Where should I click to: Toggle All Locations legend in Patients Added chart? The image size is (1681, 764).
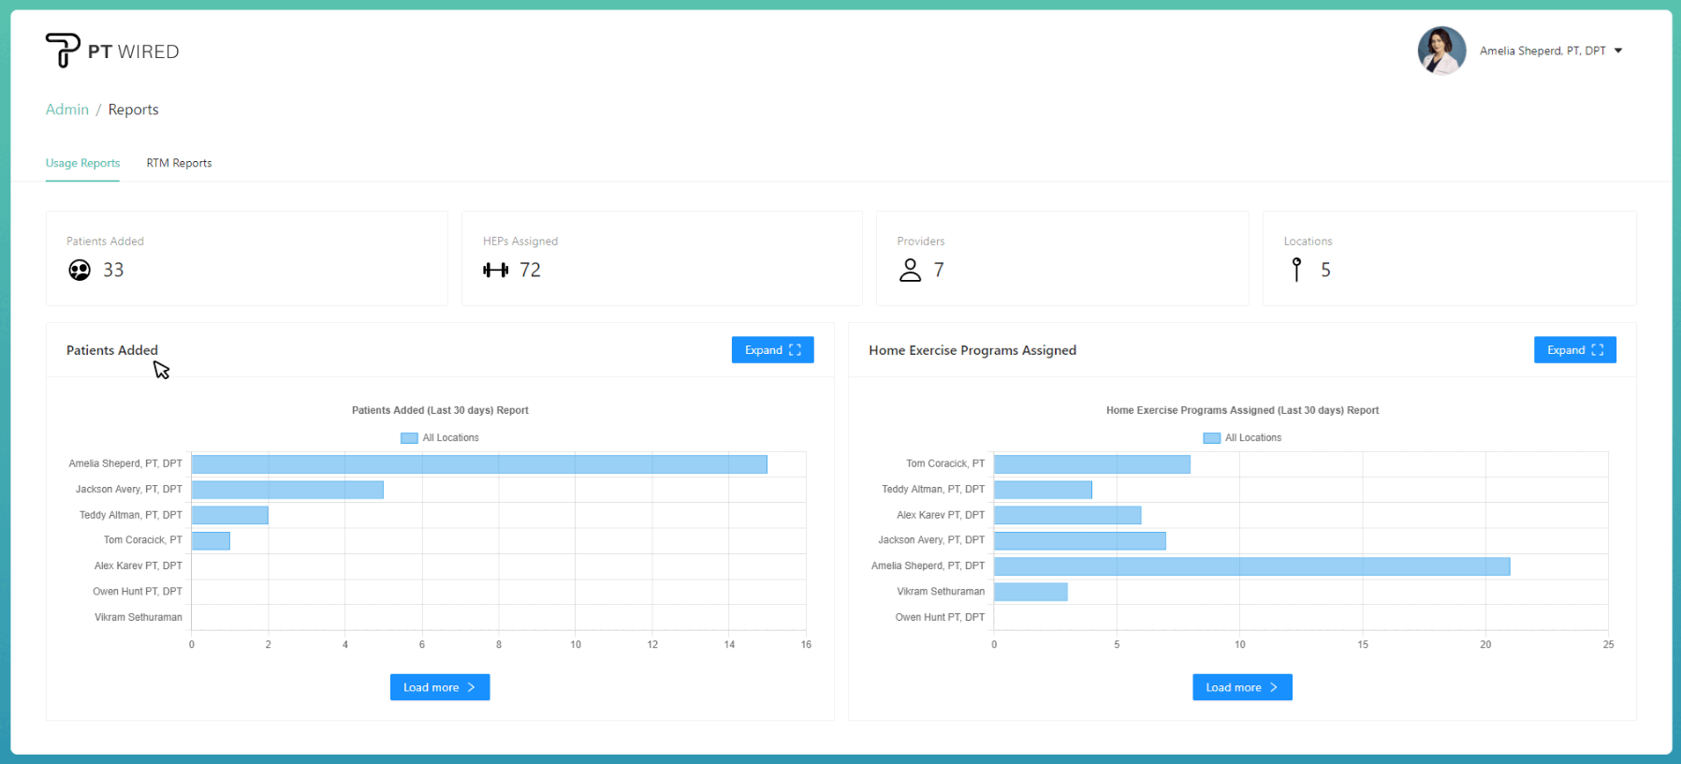(x=440, y=438)
